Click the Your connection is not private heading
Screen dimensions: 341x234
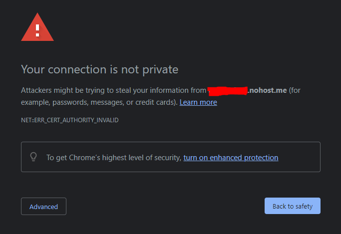click(x=99, y=69)
